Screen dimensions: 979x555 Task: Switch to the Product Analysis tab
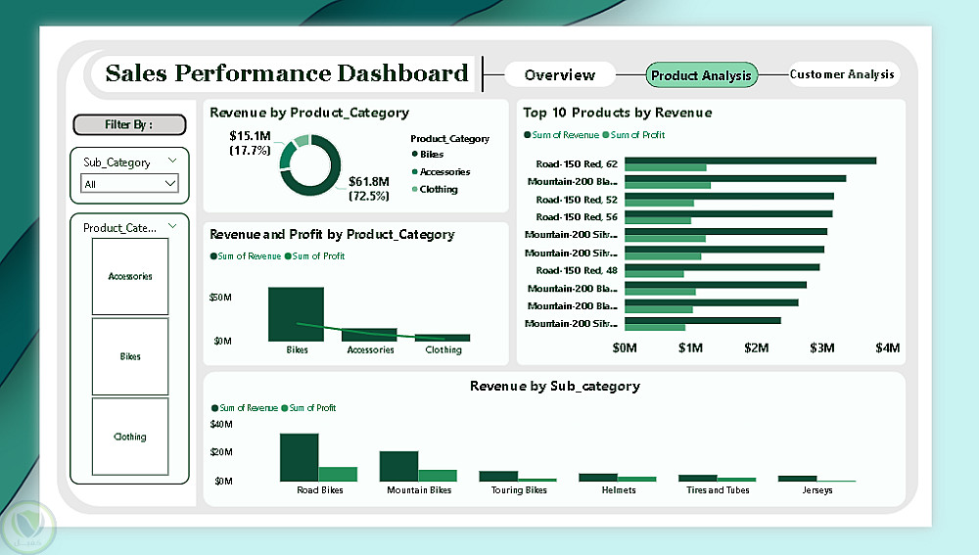(x=701, y=75)
